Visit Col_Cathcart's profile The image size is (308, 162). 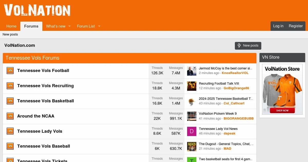pyautogui.click(x=234, y=103)
